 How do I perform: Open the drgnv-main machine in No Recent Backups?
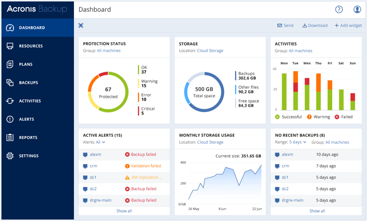tap(292, 200)
